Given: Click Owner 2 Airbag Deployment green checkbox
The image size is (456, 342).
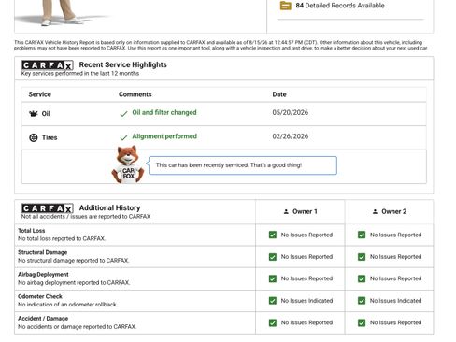Looking at the screenshot, I should [362, 278].
